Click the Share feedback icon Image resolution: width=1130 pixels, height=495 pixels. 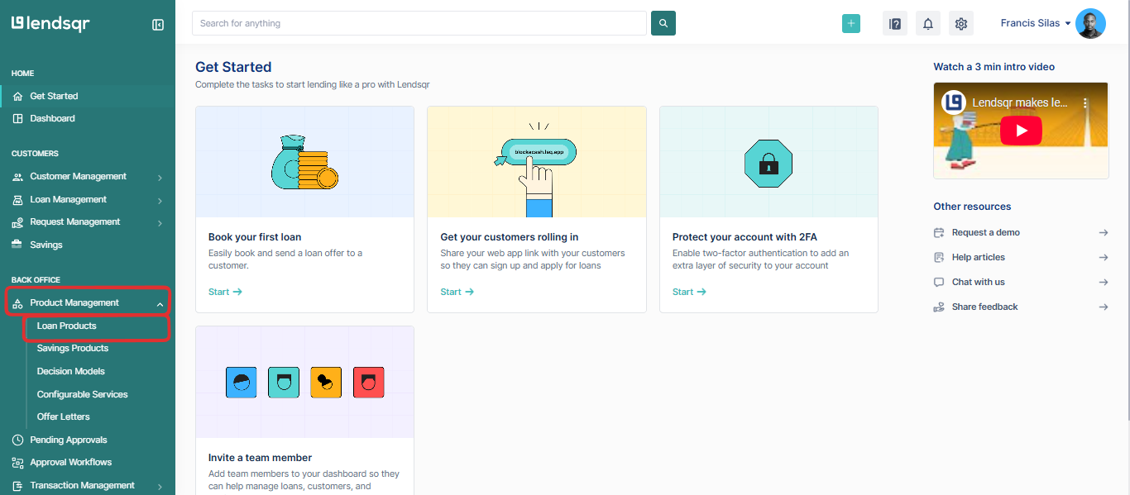click(x=939, y=307)
